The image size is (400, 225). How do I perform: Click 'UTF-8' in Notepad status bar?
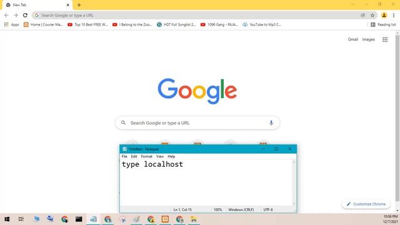(268, 210)
